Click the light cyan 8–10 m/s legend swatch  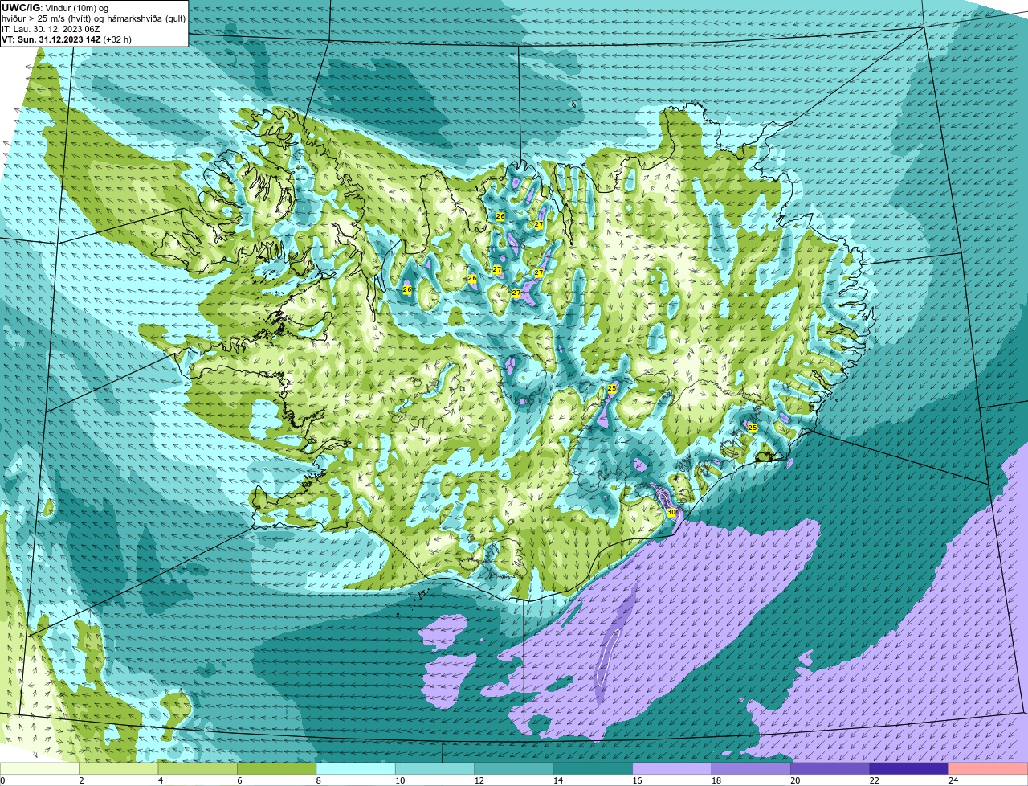pos(356,769)
